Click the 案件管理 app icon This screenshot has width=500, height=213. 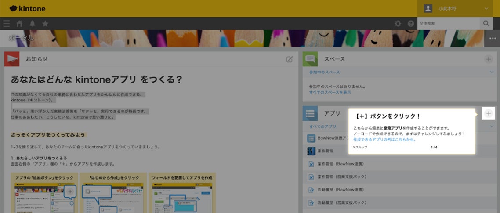coord(311,151)
